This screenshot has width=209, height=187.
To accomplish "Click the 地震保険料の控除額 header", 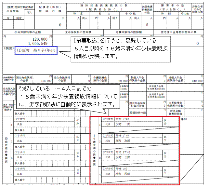I will (129, 32).
